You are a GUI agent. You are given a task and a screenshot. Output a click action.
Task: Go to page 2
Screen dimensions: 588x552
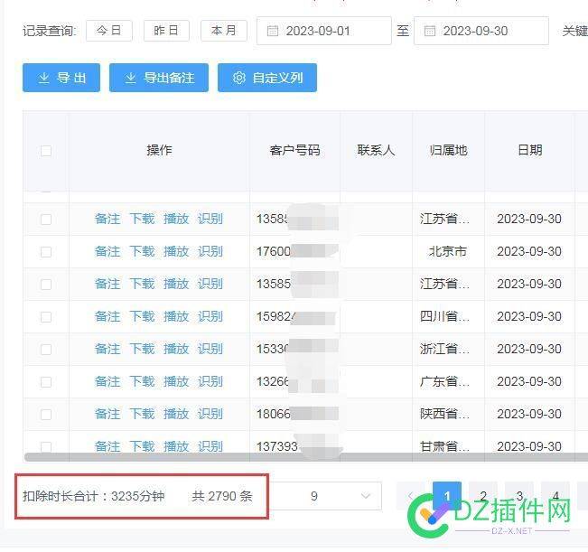pyautogui.click(x=483, y=496)
